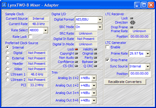Click the Non Audio indicator LED
The height and width of the screenshot is (108, 156).
click(76, 58)
